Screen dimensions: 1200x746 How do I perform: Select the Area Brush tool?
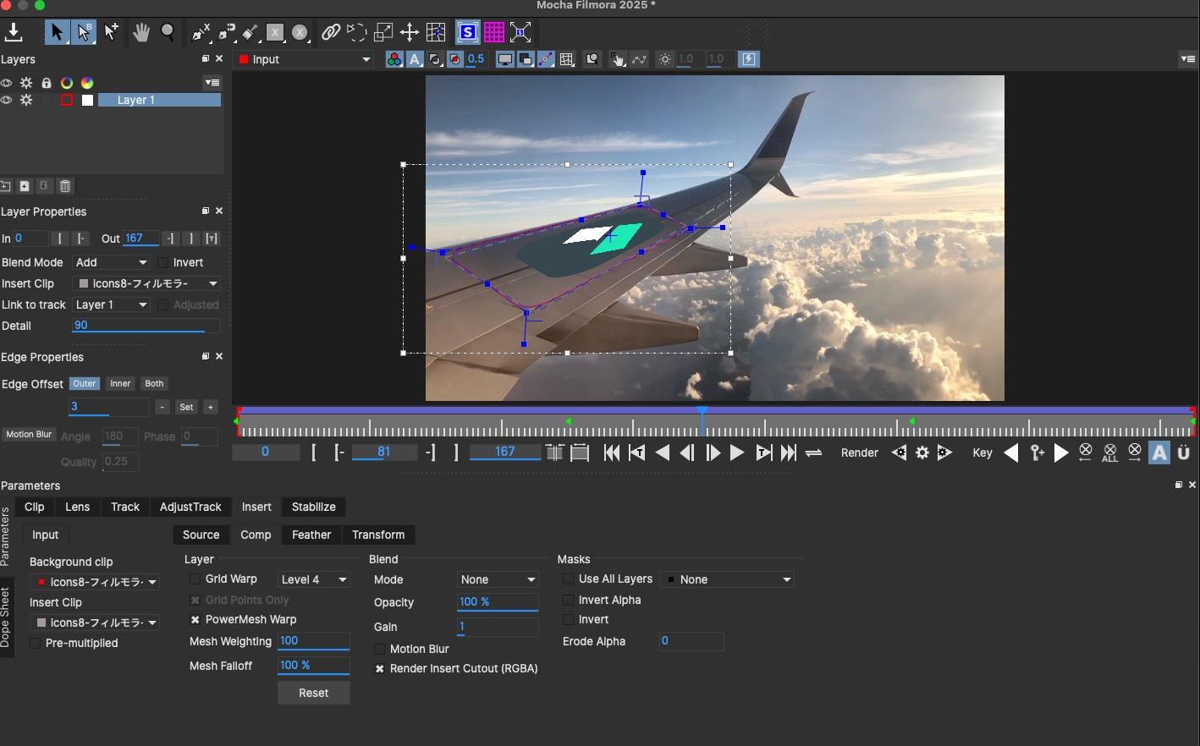[x=250, y=32]
